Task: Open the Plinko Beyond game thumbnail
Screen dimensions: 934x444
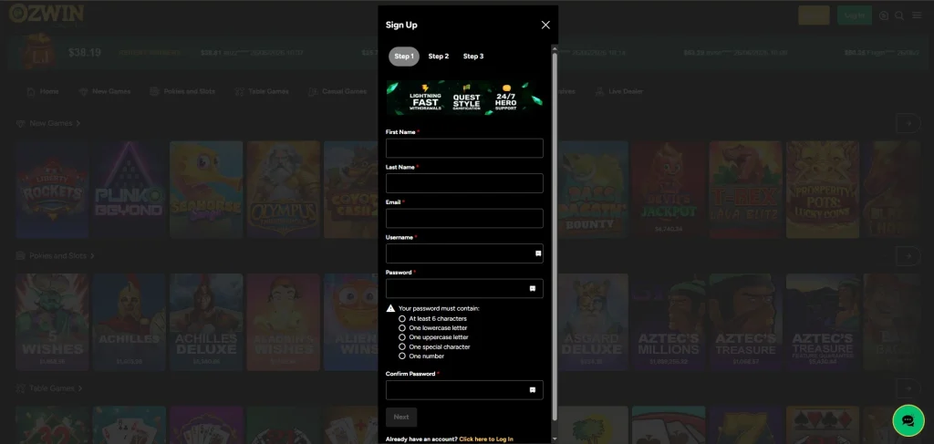Action: click(x=130, y=190)
